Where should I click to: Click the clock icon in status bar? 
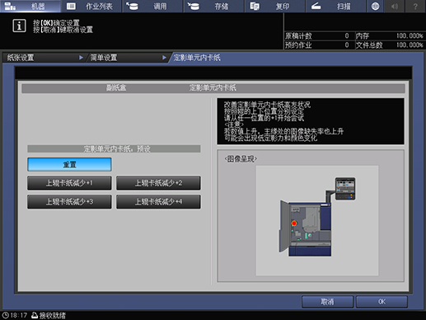[x=5, y=315]
